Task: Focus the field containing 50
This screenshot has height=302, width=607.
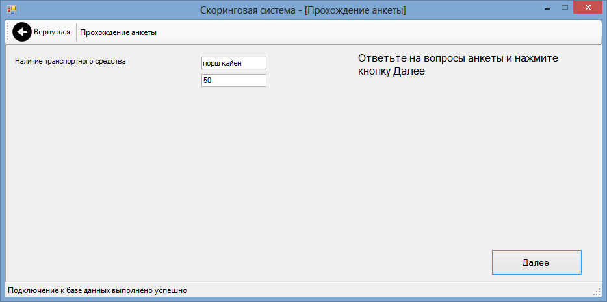Action: click(234, 81)
